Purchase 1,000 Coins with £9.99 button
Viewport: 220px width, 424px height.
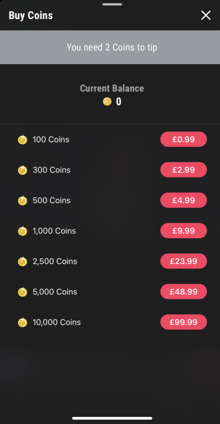(184, 231)
